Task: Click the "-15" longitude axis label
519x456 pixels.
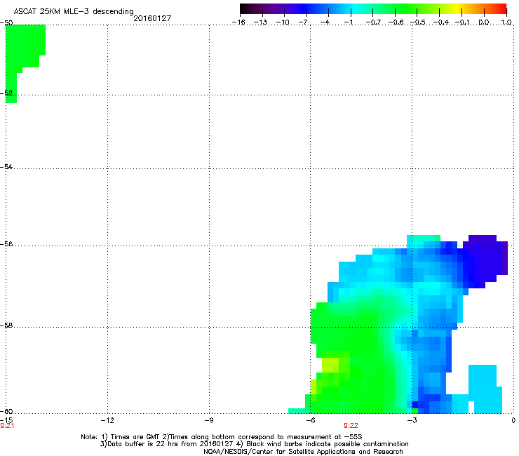Action: [6, 420]
